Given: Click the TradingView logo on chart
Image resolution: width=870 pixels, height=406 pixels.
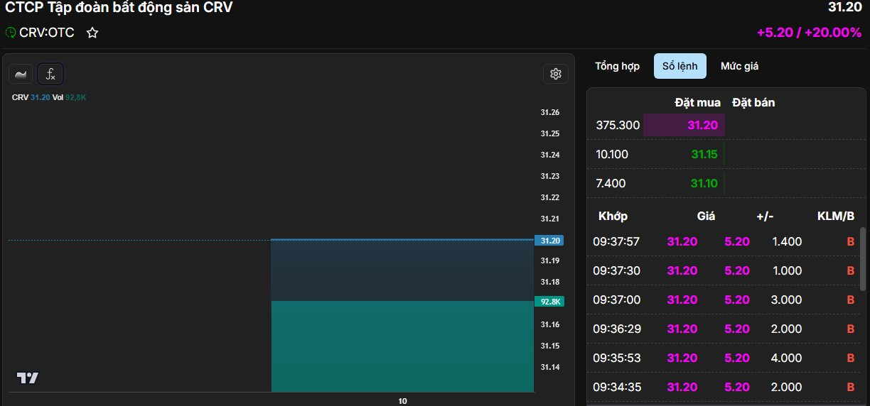Looking at the screenshot, I should click(28, 378).
